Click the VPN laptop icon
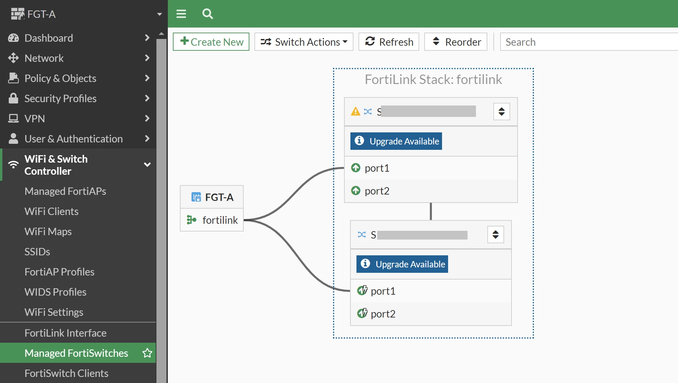Image resolution: width=678 pixels, height=383 pixels. click(13, 118)
